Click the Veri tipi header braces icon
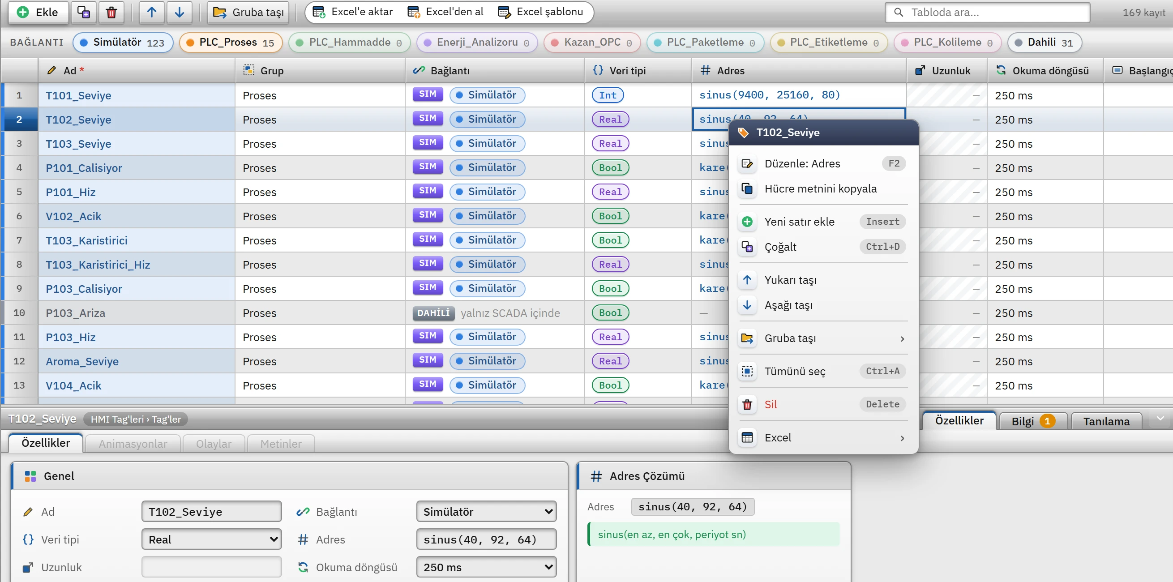 (598, 70)
